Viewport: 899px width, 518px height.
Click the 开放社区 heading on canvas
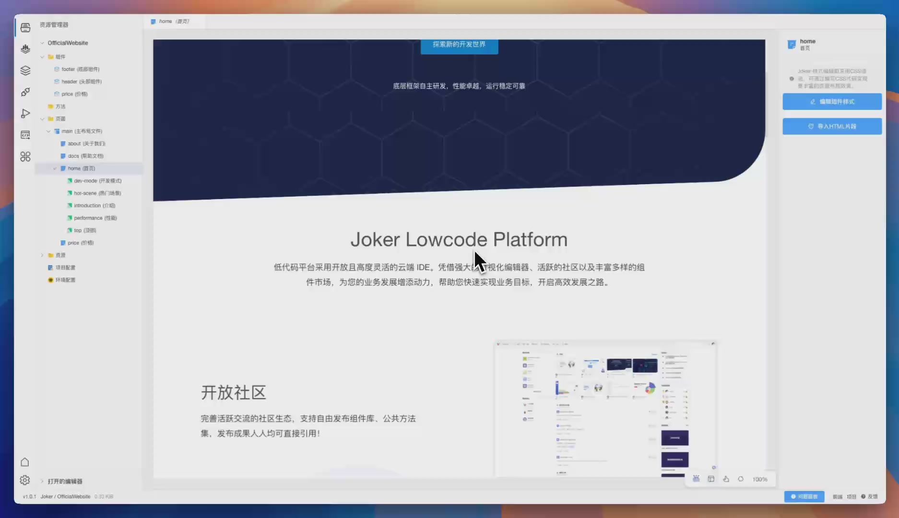[233, 392]
